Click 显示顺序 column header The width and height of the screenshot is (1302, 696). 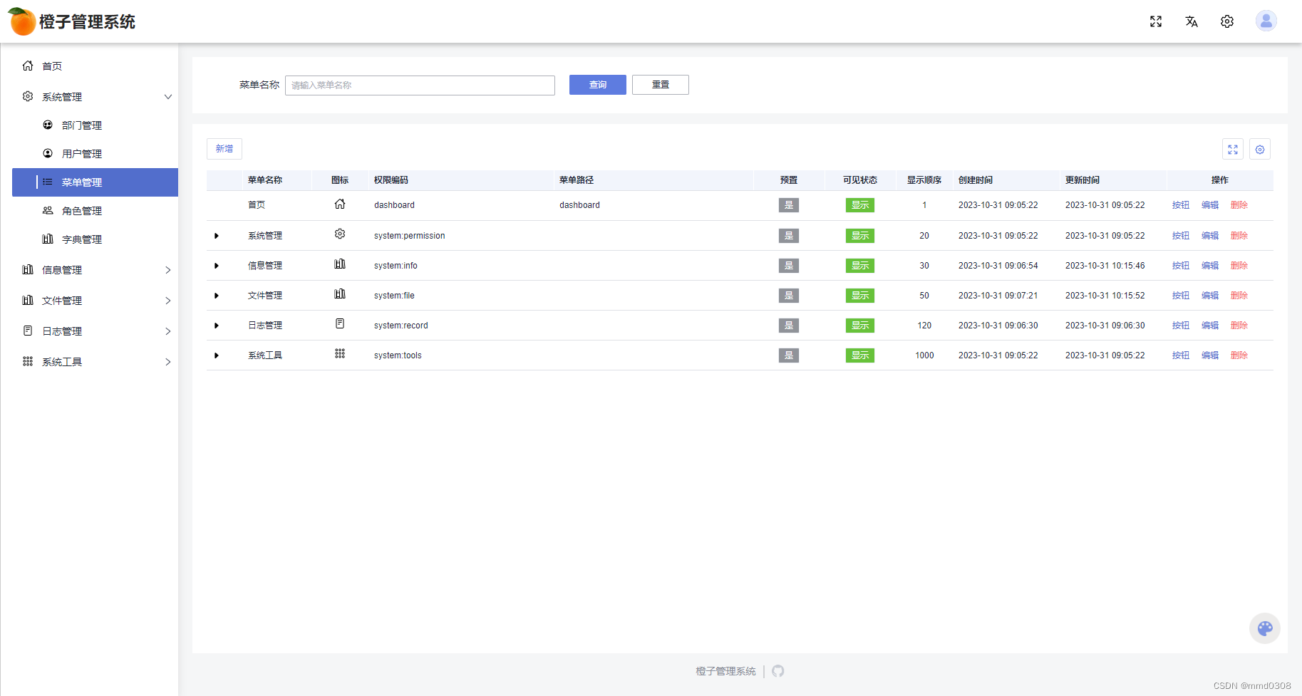click(924, 180)
